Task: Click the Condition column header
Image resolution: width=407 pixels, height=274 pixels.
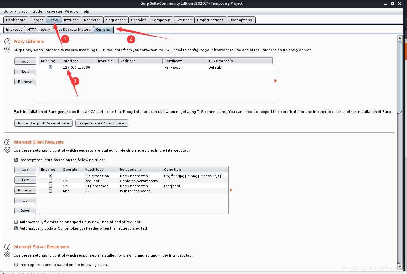Action: pyautogui.click(x=195, y=170)
